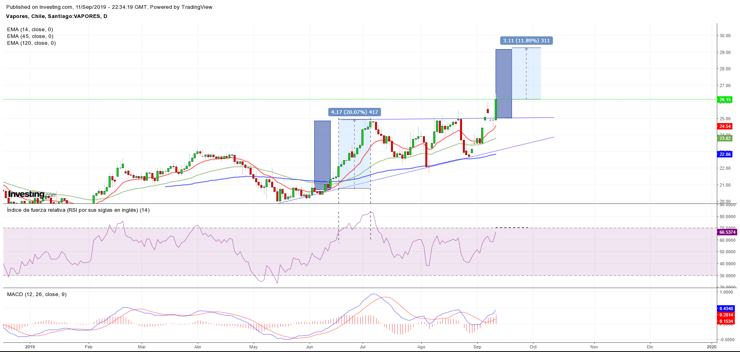Pick the 'EMA (120, close, 0)' indicator label
The height and width of the screenshot is (352, 740).
point(31,43)
